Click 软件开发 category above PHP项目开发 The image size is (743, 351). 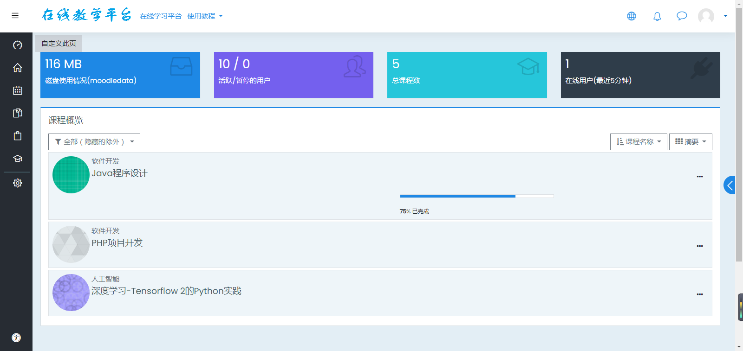(105, 231)
